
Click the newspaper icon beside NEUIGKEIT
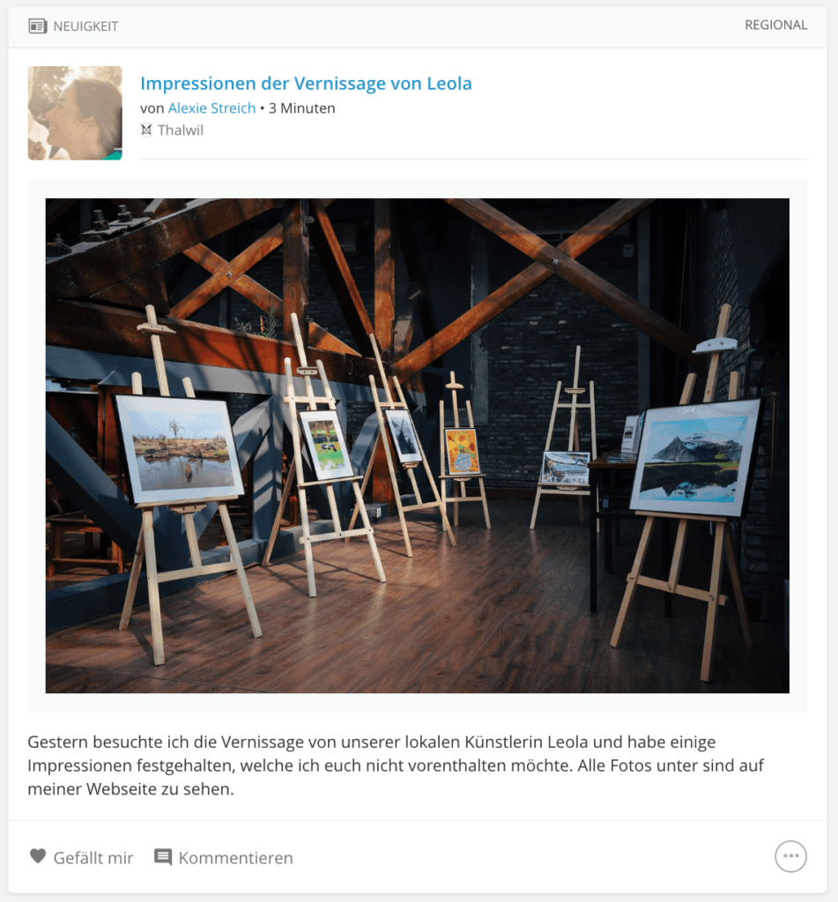pos(37,26)
